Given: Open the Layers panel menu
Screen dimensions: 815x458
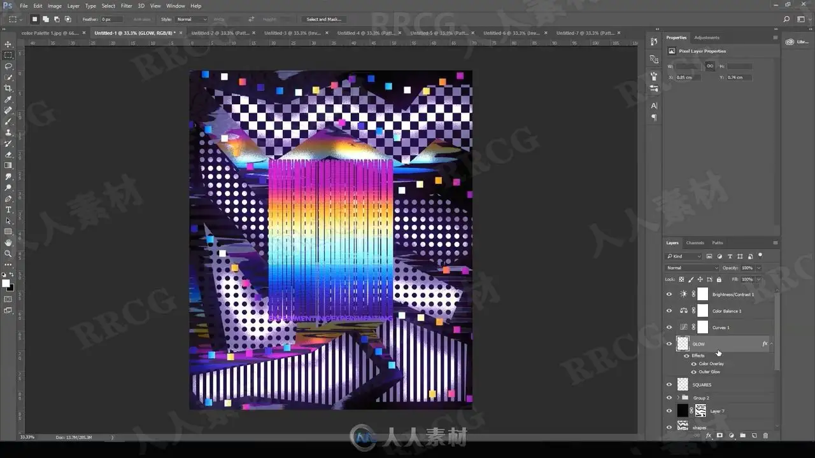Looking at the screenshot, I should [x=775, y=243].
